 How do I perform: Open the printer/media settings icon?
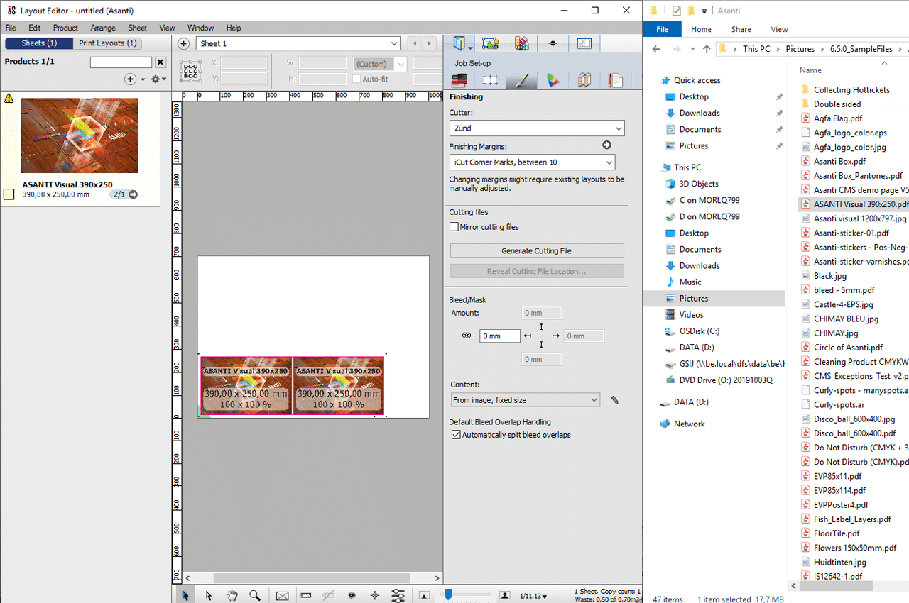(x=459, y=80)
